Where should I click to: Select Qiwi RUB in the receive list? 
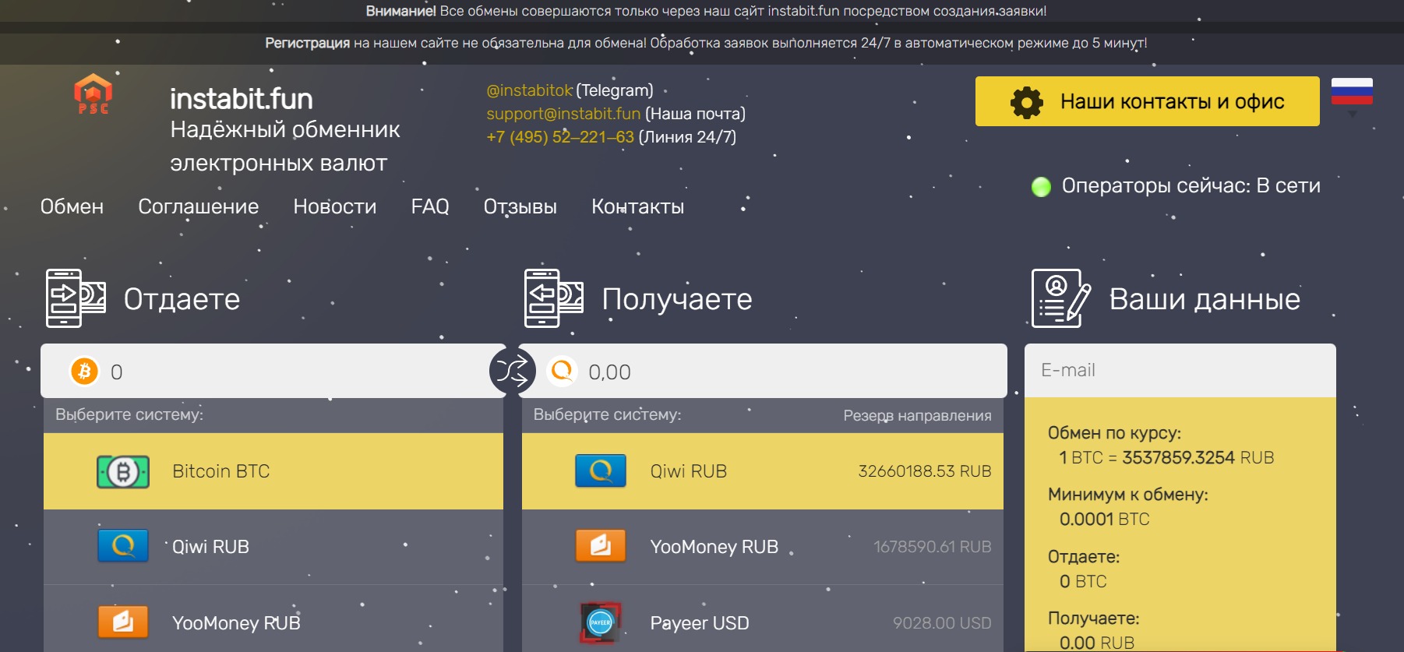coord(763,471)
